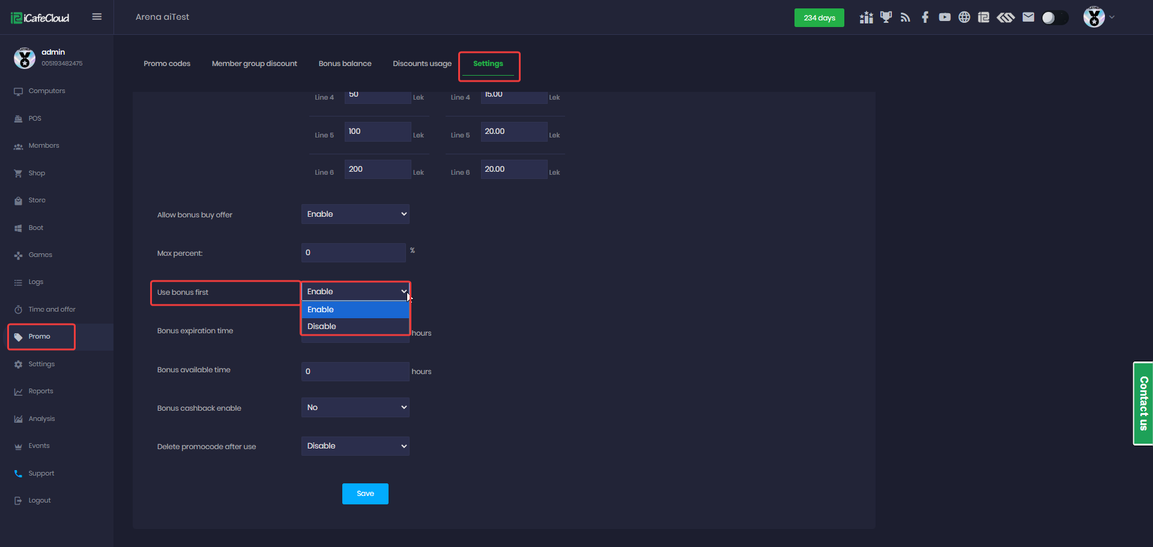The width and height of the screenshot is (1153, 547).
Task: Toggle the dark mode switch
Action: [x=1055, y=18]
